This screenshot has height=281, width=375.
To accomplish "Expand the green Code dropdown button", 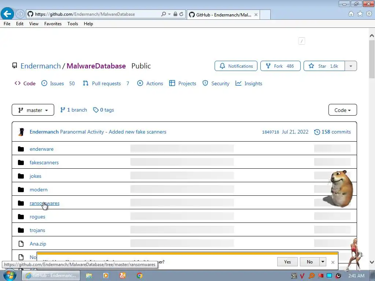I will click(x=342, y=110).
